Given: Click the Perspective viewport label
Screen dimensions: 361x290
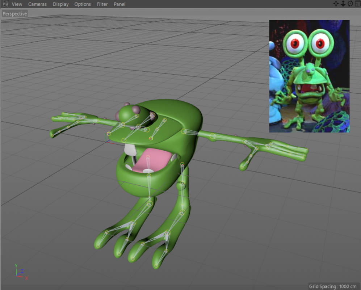Looking at the screenshot, I should 14,14.
